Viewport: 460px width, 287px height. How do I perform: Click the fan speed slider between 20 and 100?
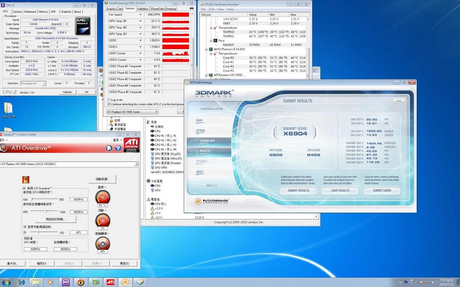(45, 232)
